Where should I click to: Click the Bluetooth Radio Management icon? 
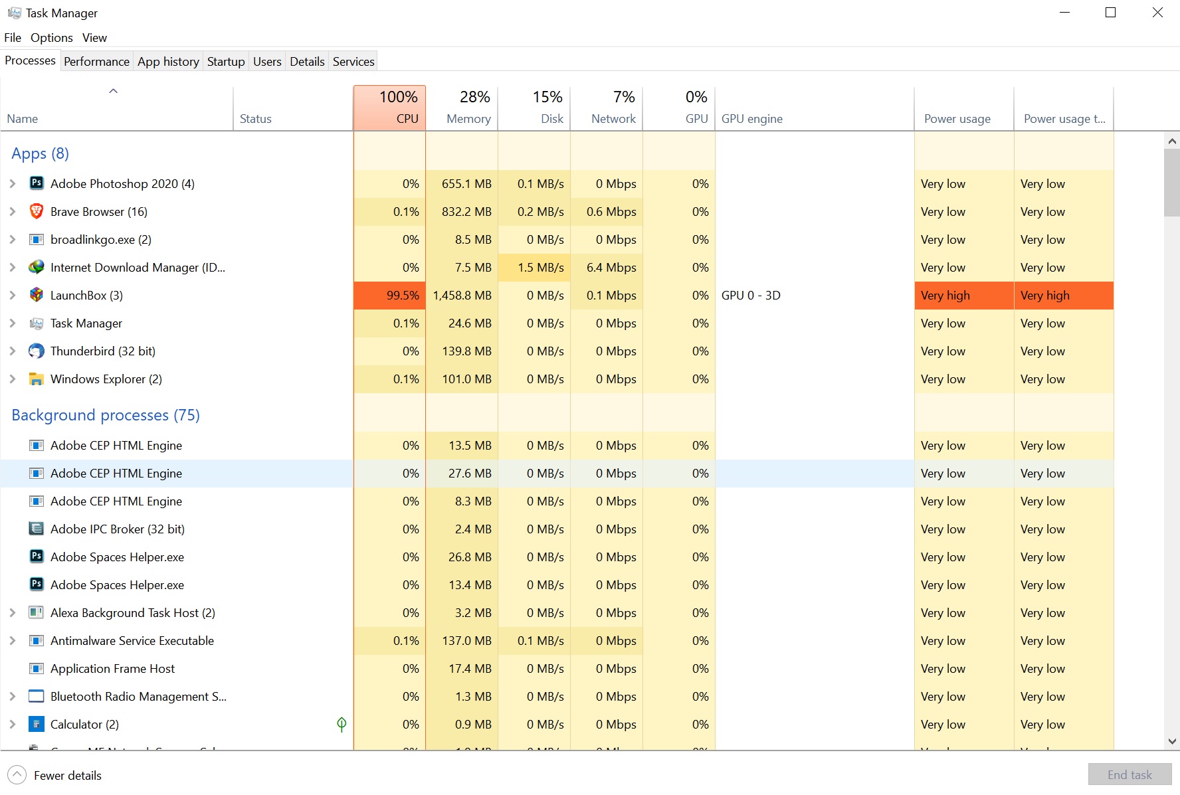pyautogui.click(x=37, y=696)
